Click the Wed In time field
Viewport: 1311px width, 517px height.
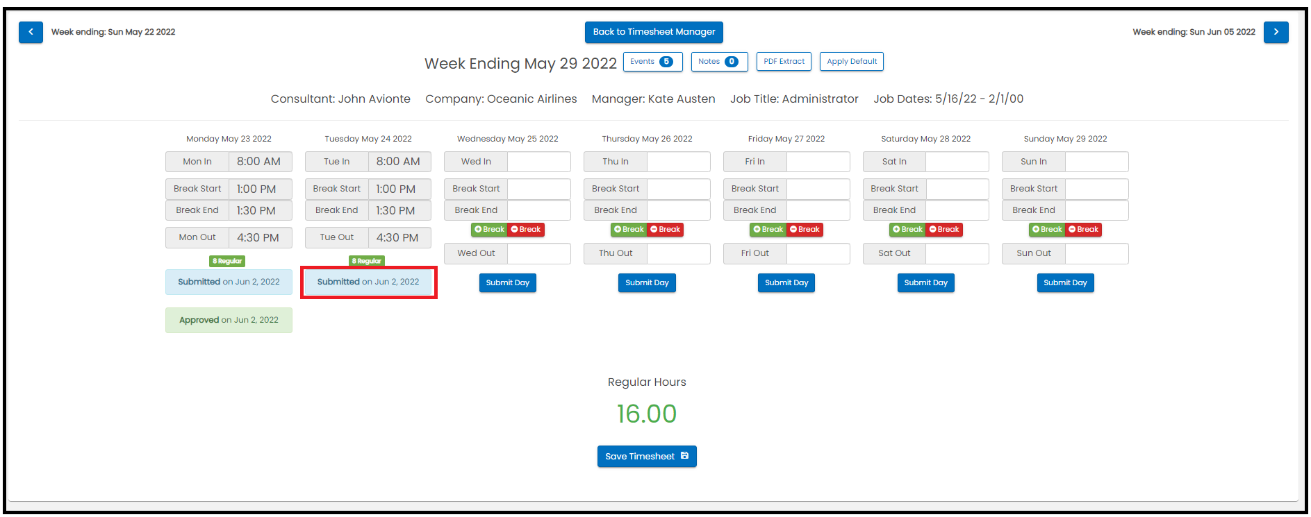[539, 162]
